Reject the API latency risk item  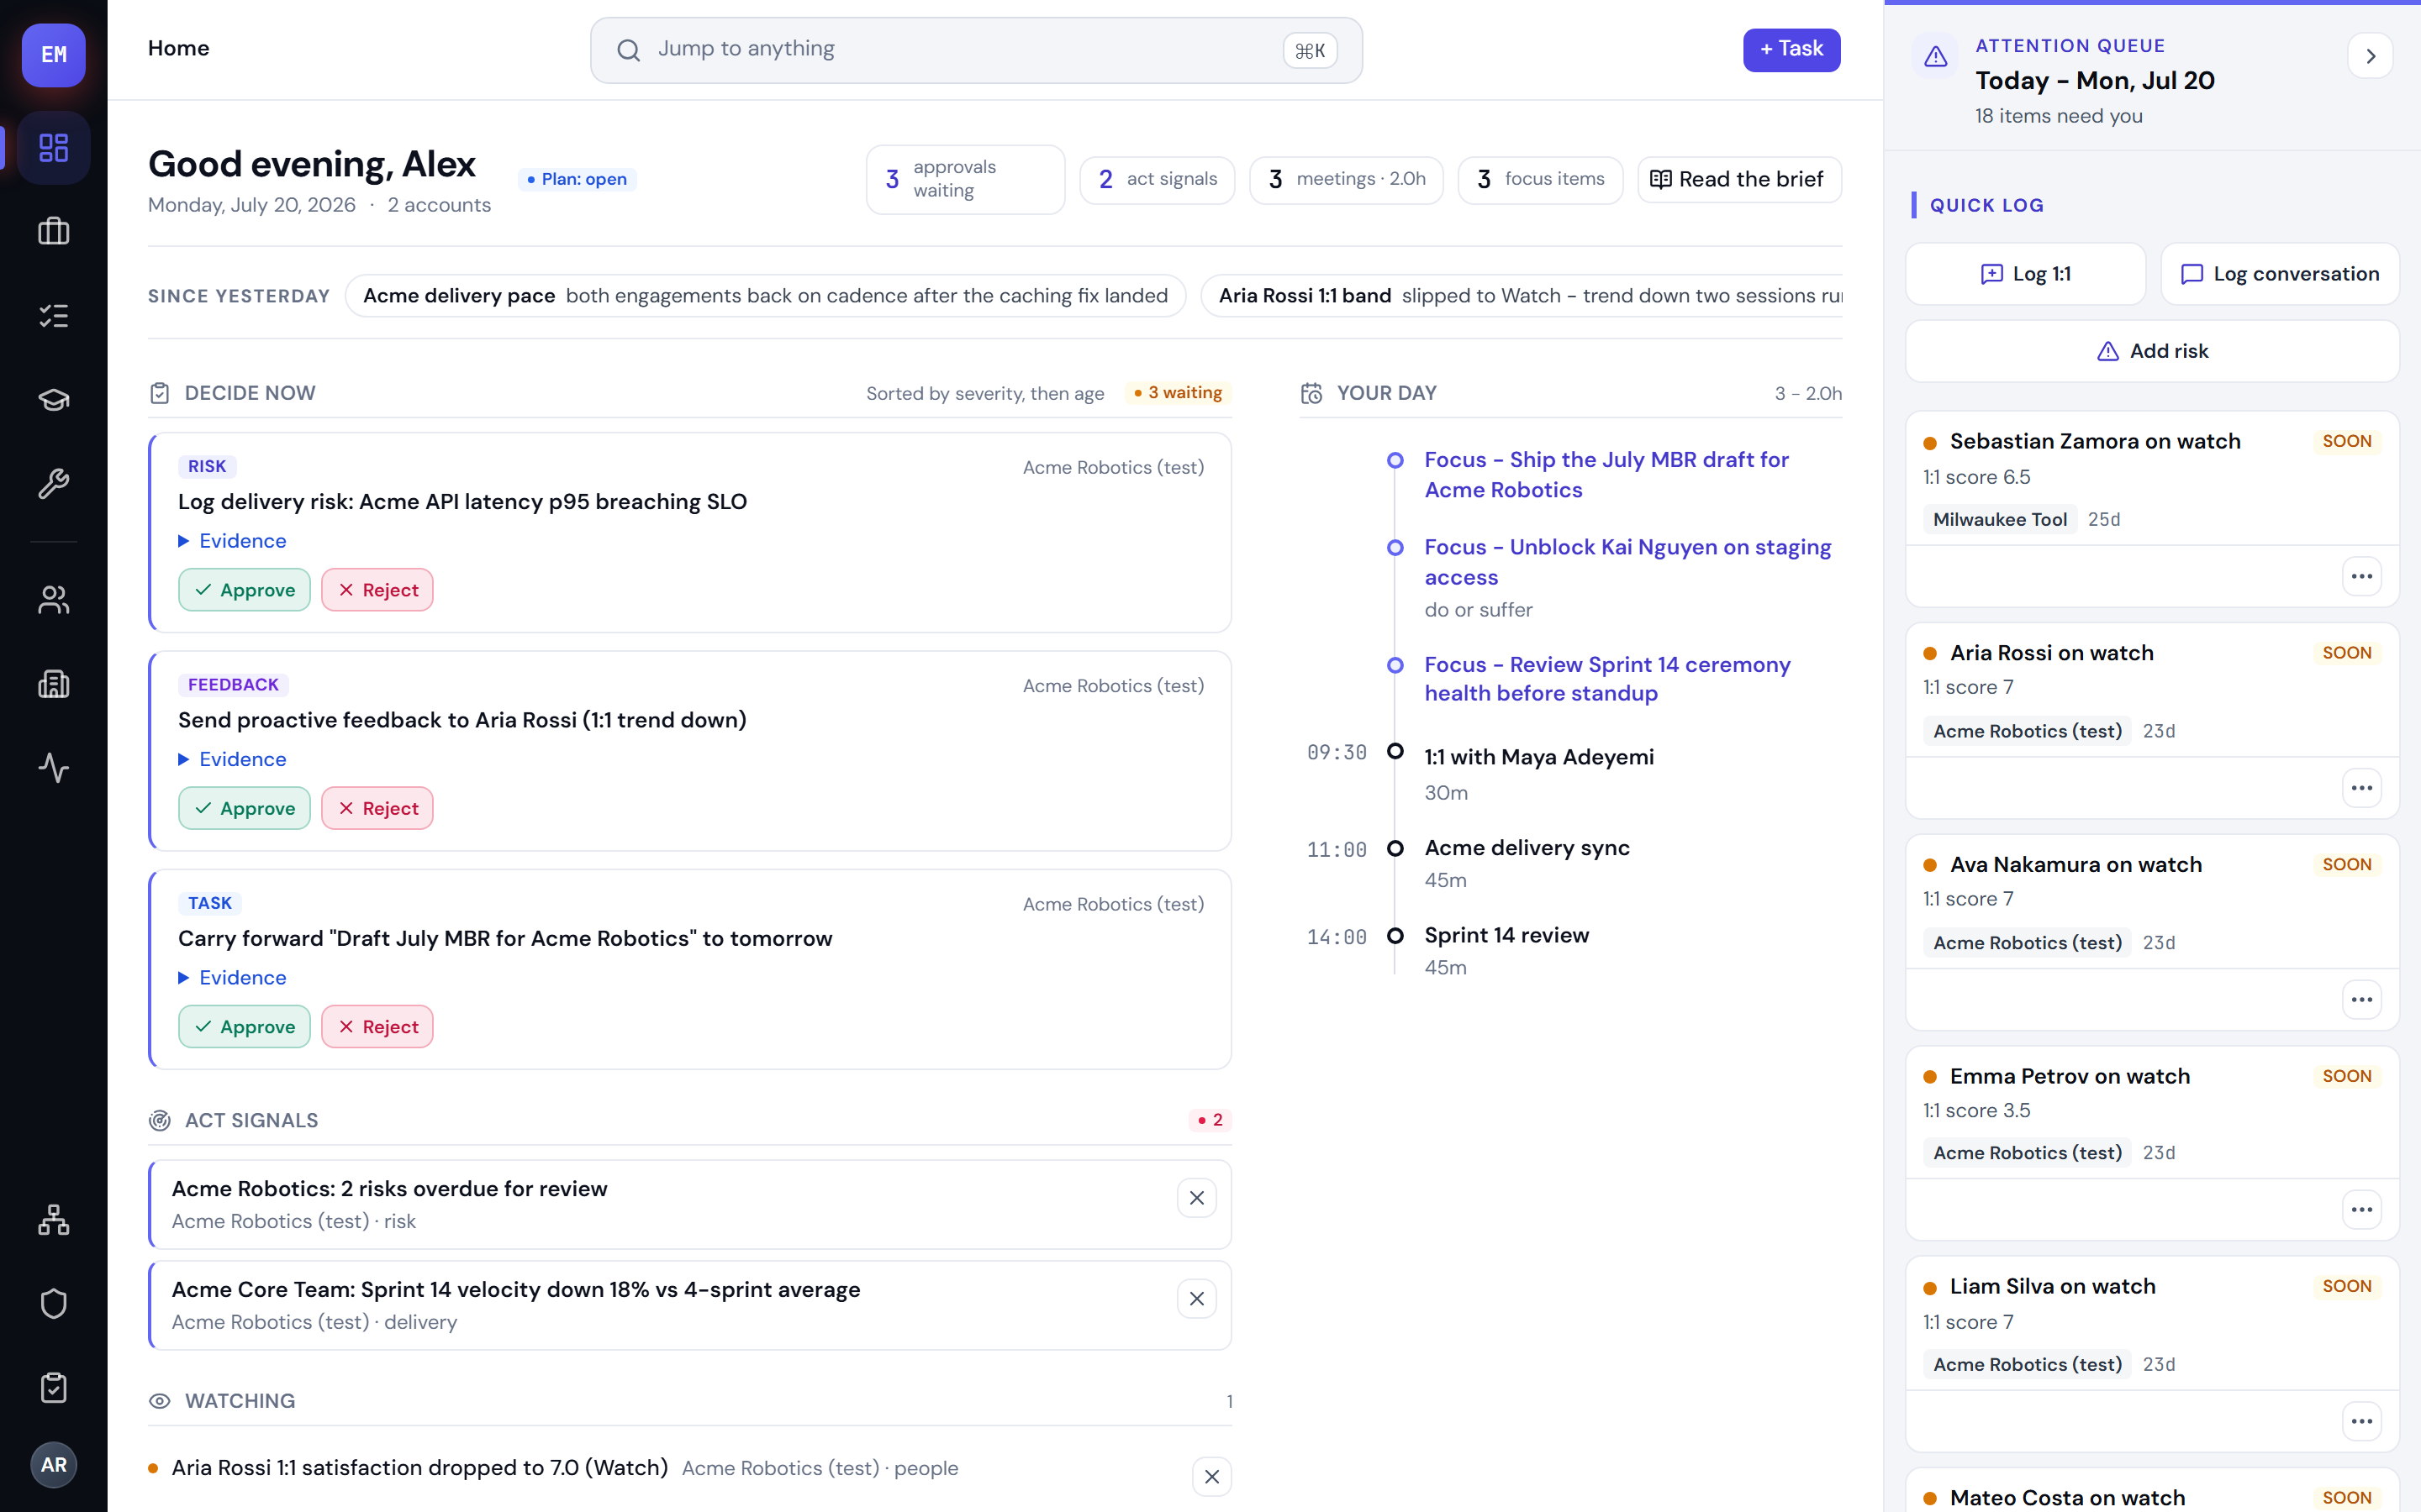pos(377,590)
